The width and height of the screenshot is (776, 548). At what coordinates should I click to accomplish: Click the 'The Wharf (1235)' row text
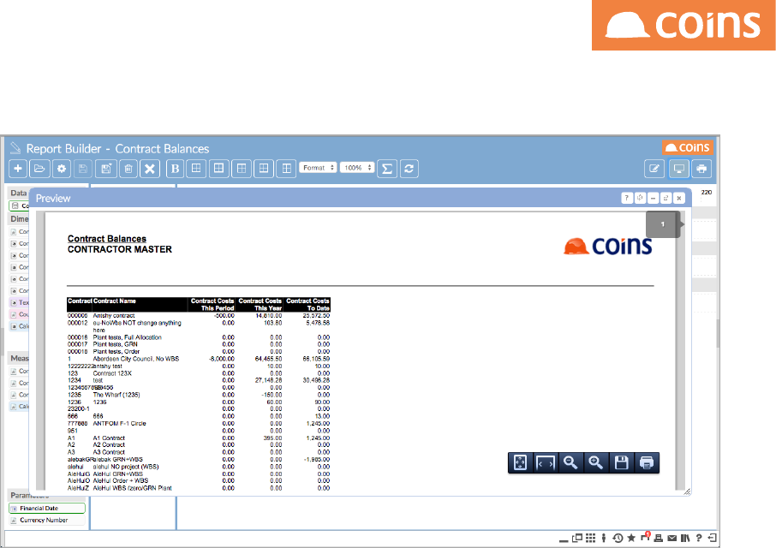[x=116, y=395]
